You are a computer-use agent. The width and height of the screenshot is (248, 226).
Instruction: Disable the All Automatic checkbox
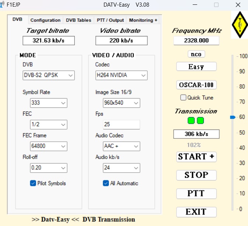click(x=106, y=183)
